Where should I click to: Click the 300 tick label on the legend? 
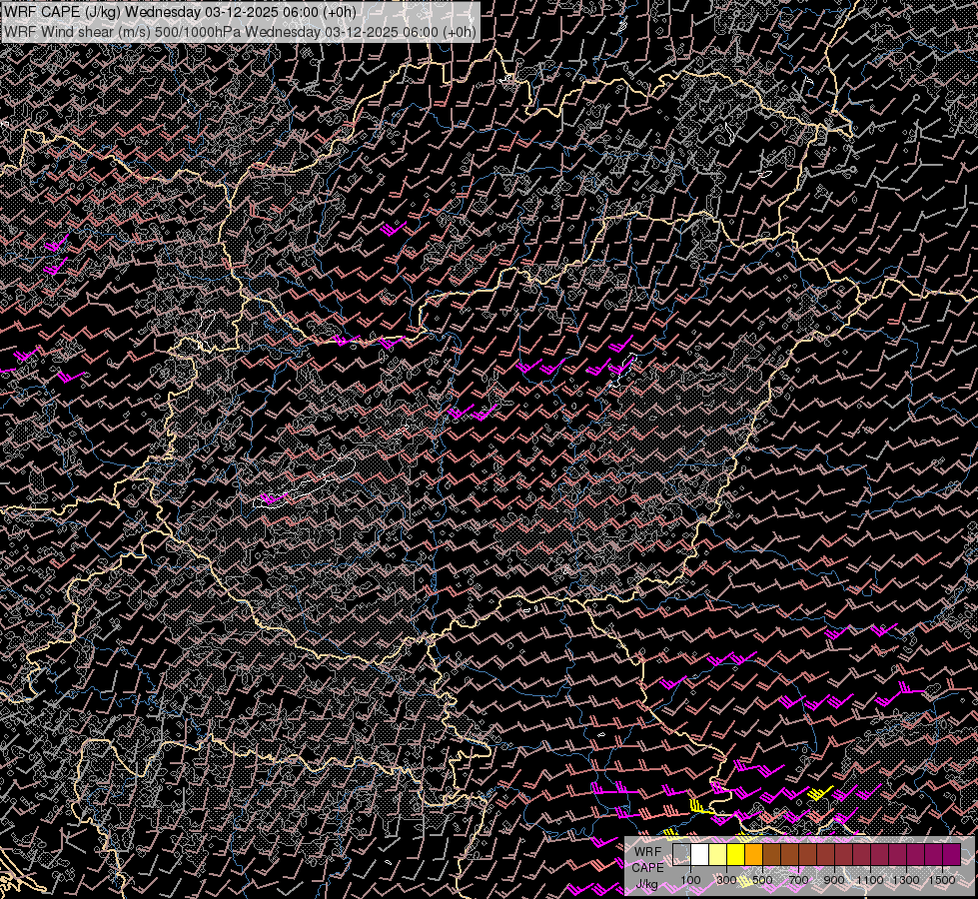[x=726, y=880]
